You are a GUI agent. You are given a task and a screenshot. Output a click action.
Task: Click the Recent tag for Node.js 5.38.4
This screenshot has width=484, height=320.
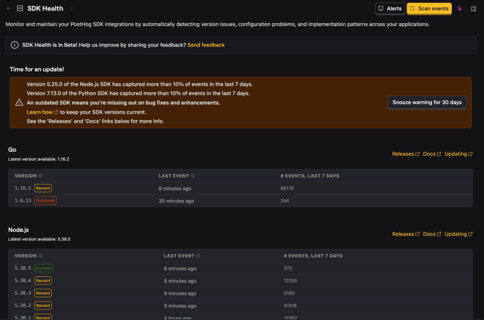pyautogui.click(x=43, y=280)
